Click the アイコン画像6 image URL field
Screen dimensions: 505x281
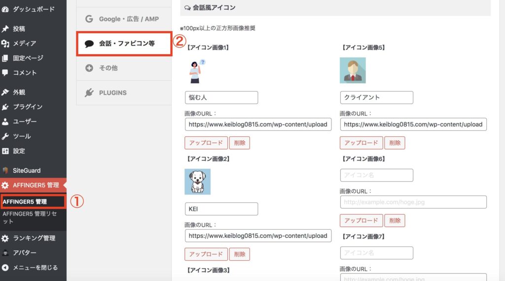click(x=413, y=202)
